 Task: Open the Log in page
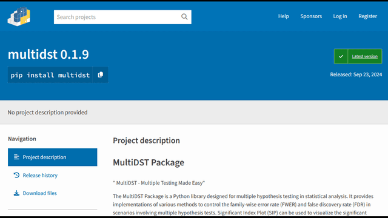coord(340,16)
